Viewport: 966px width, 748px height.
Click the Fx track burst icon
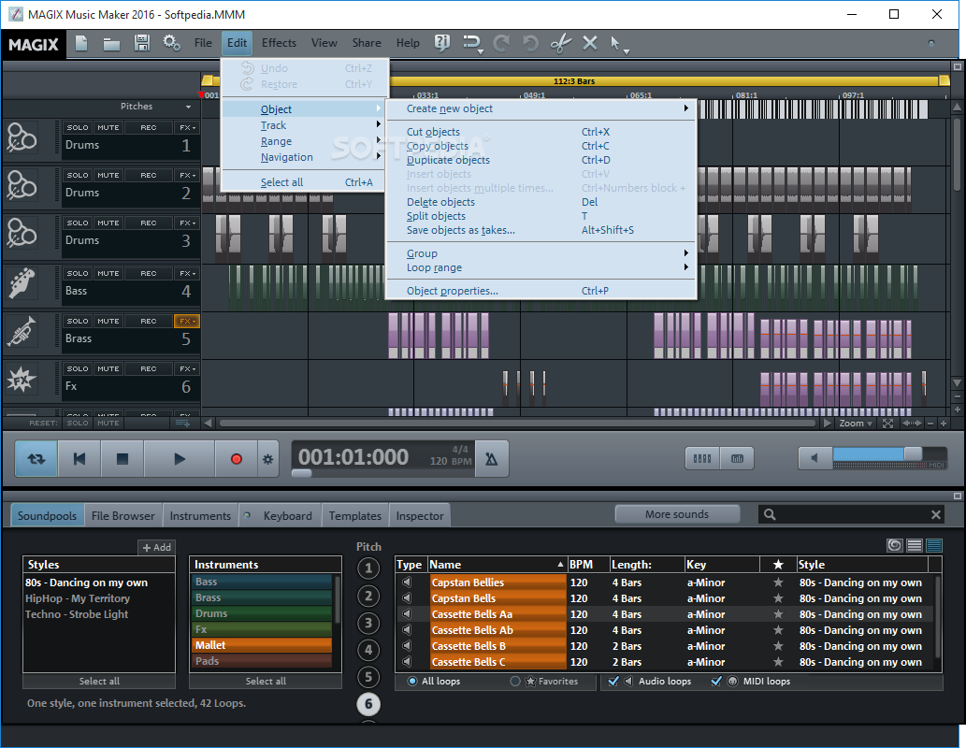pos(22,379)
